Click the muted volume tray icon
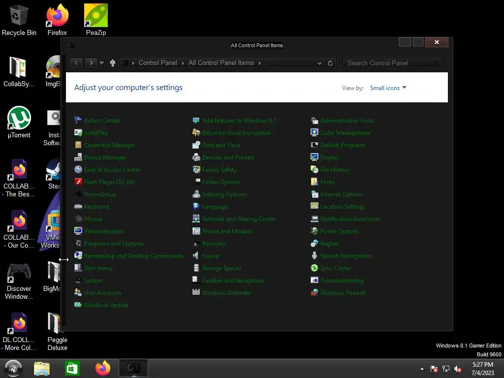Viewport: 504px width, 378px height. (x=458, y=369)
